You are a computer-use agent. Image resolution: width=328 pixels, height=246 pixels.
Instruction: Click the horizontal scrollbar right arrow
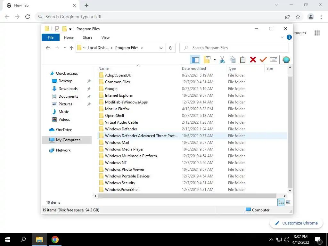pos(284,196)
